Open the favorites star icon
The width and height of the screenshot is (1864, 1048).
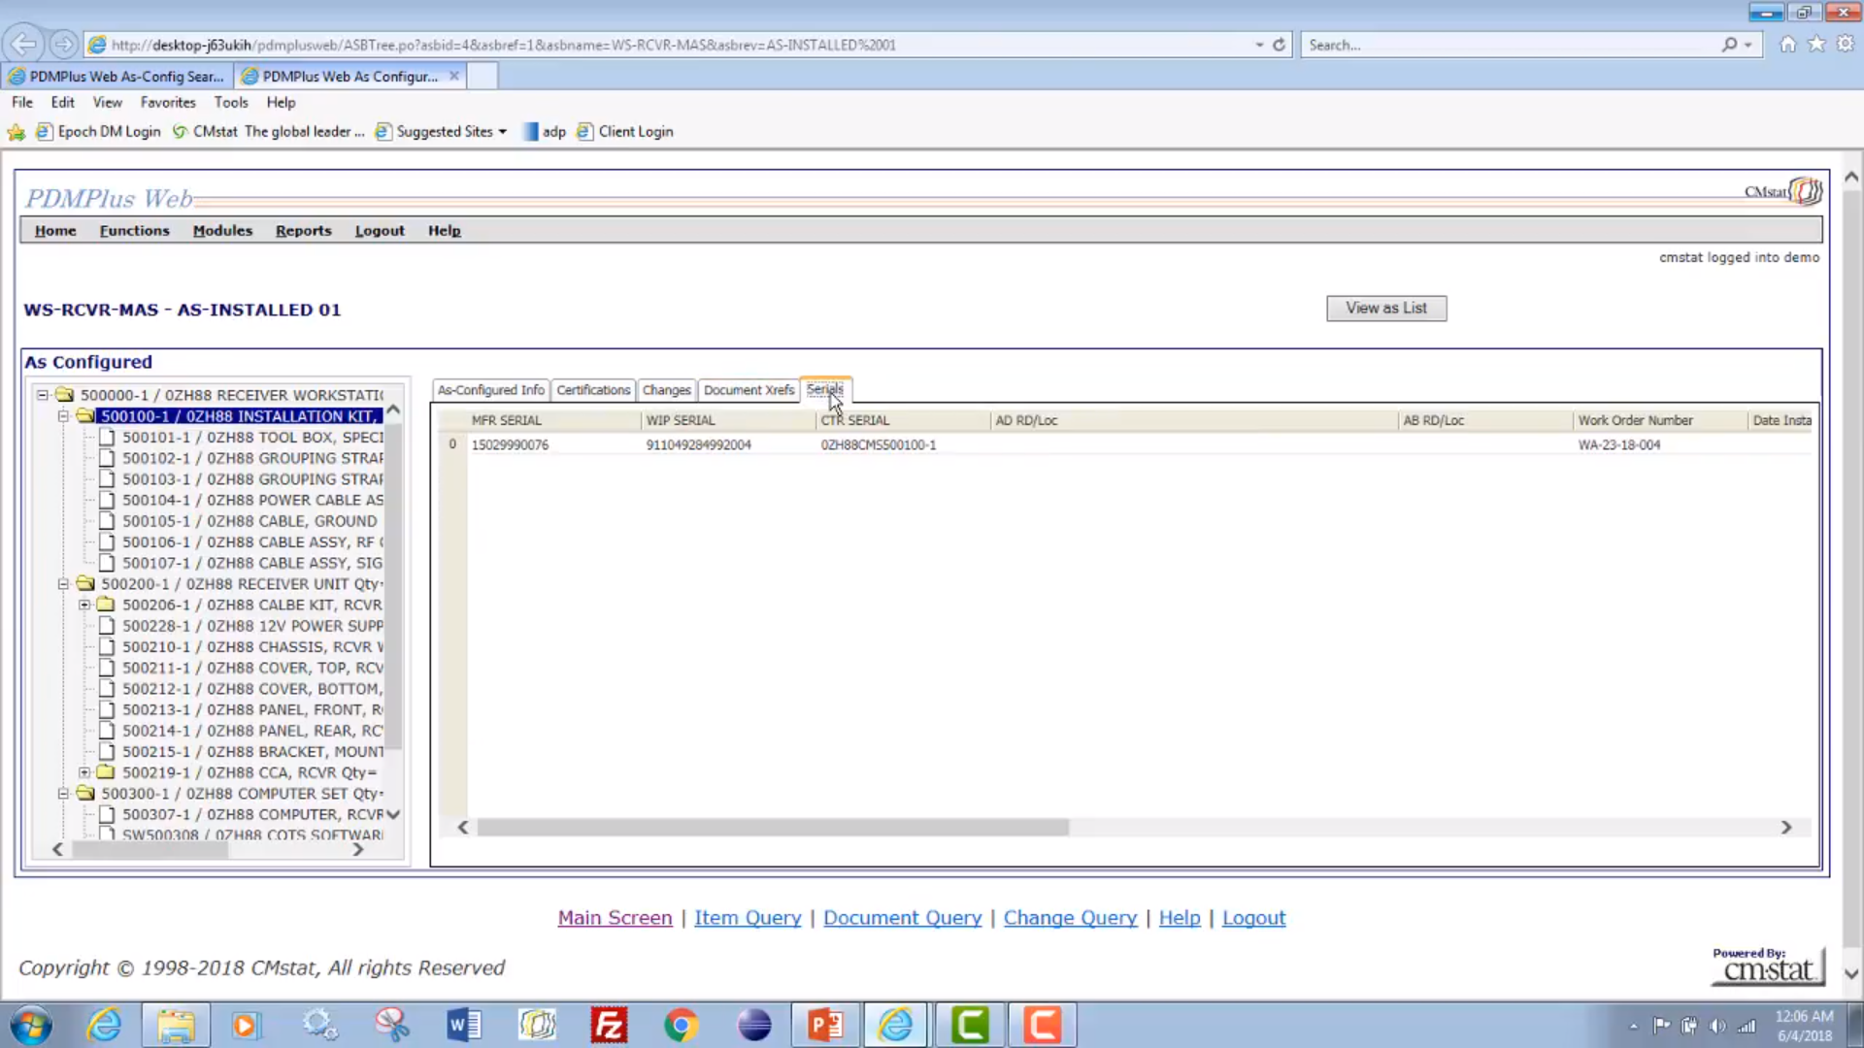1816,45
